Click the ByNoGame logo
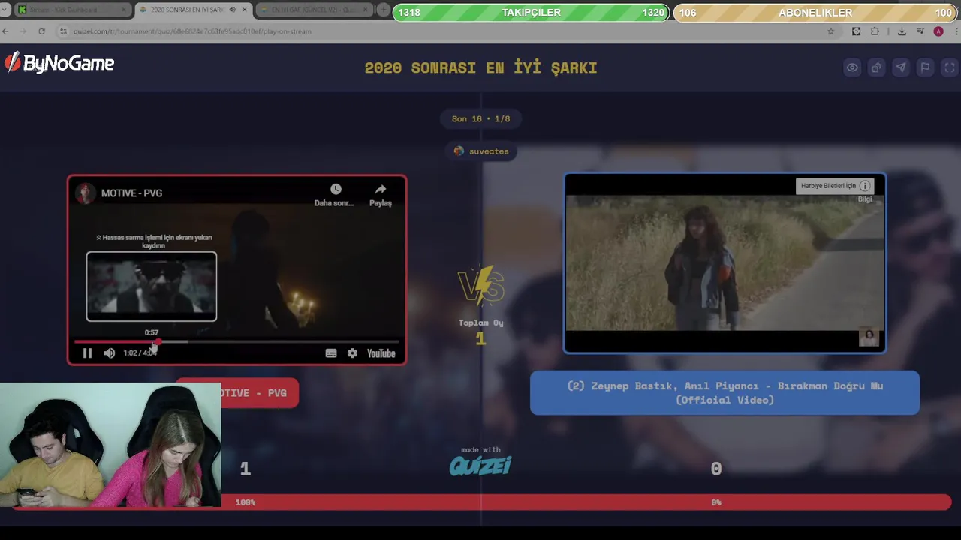The image size is (961, 540). coord(59,64)
